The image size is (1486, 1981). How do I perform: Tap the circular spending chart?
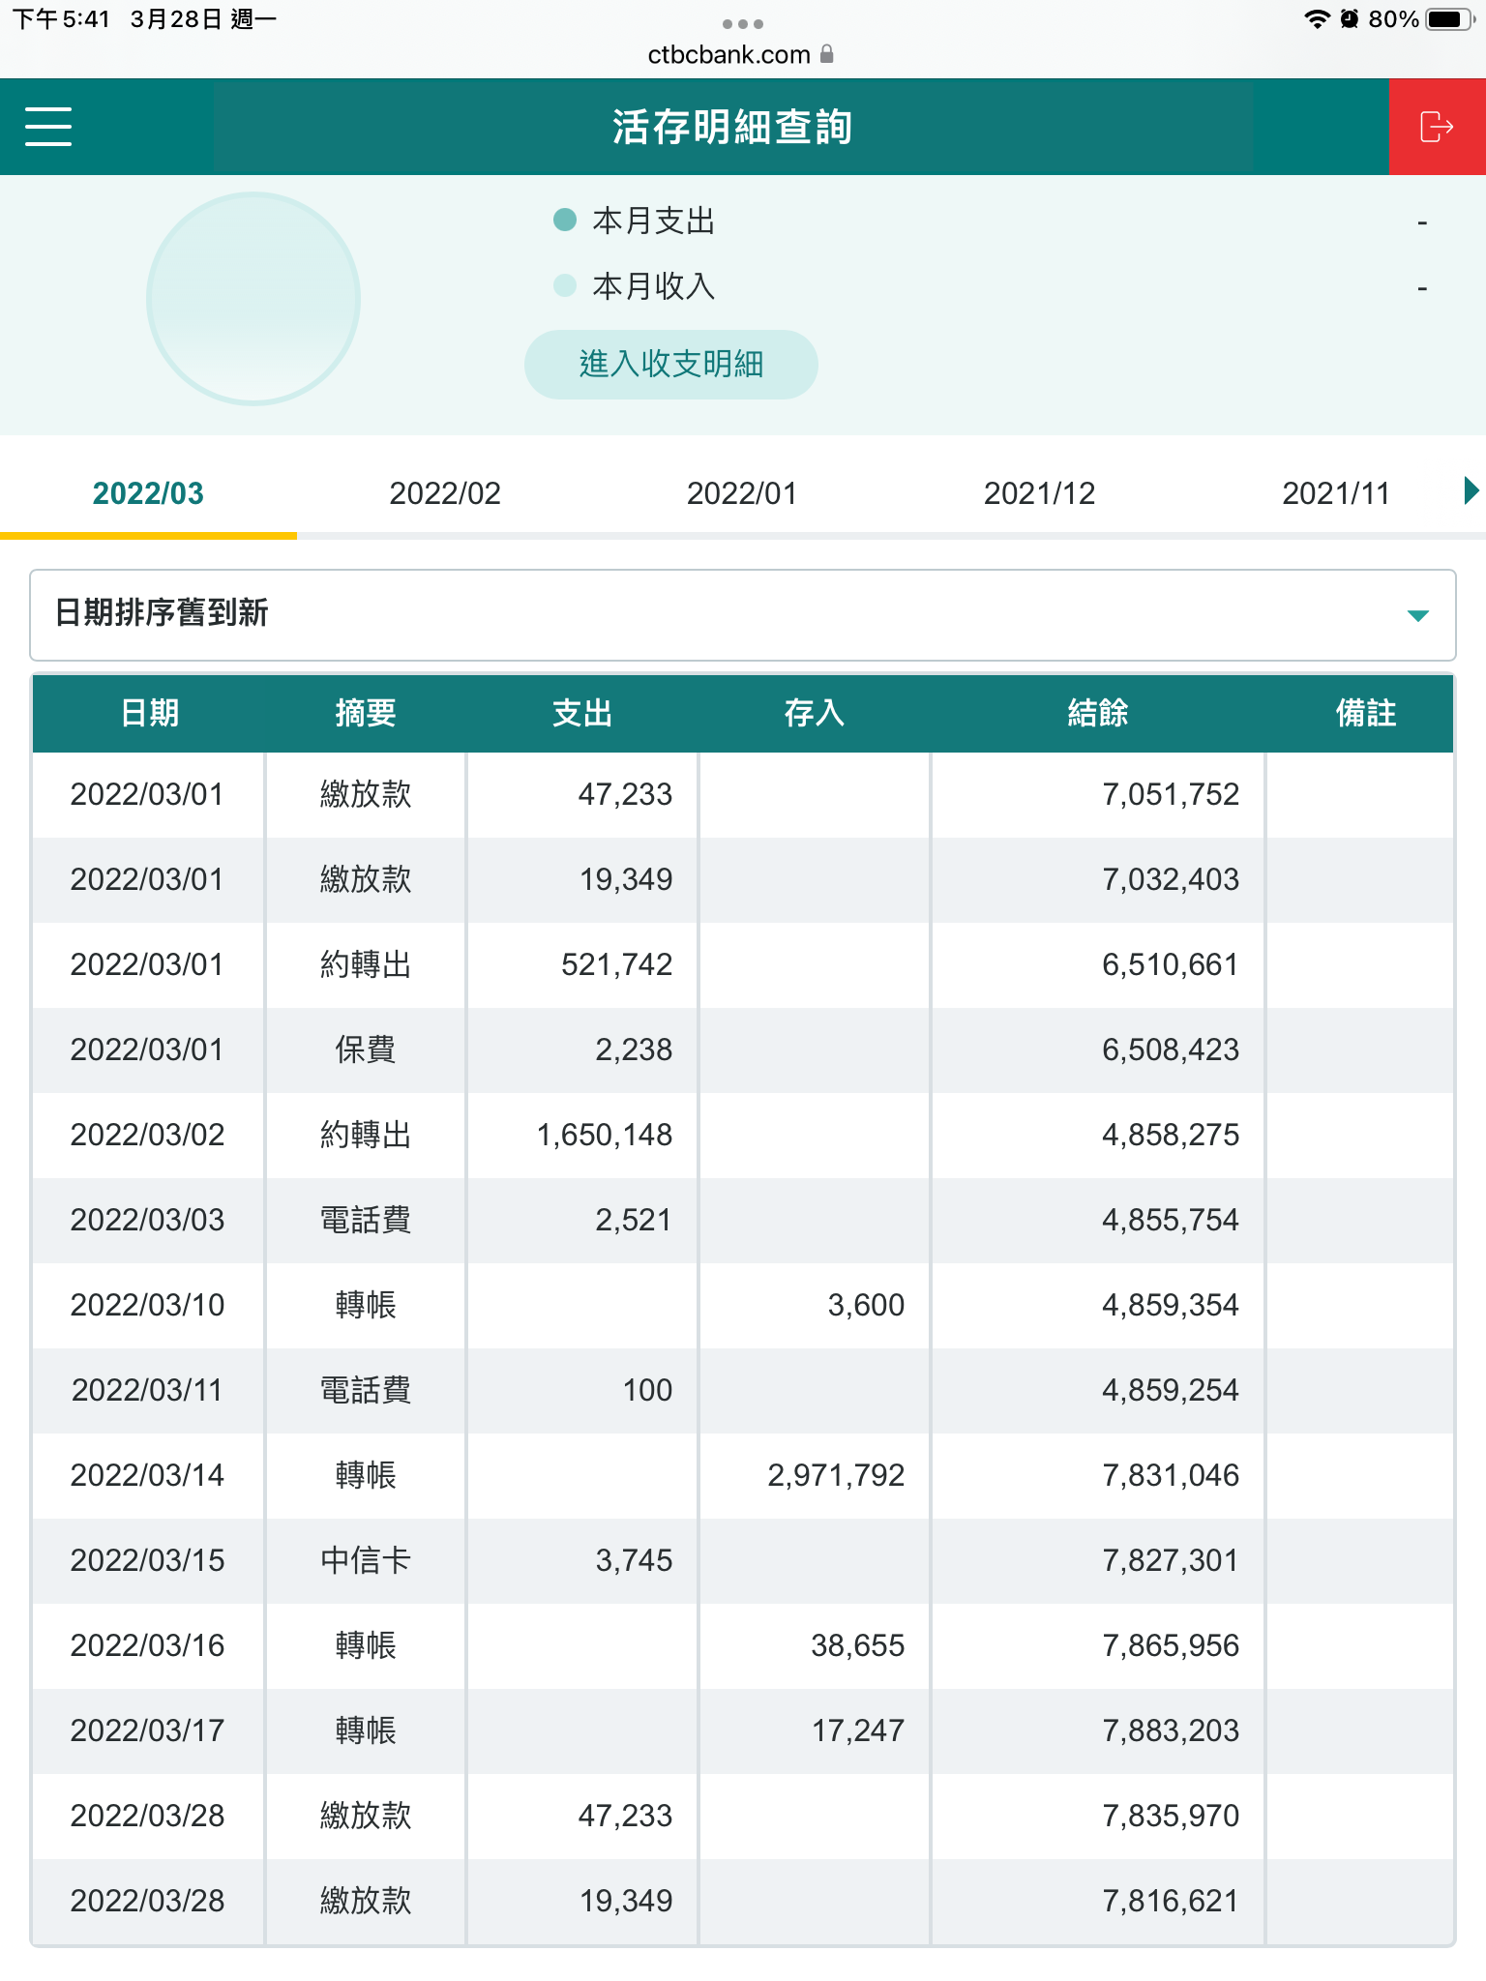253,299
